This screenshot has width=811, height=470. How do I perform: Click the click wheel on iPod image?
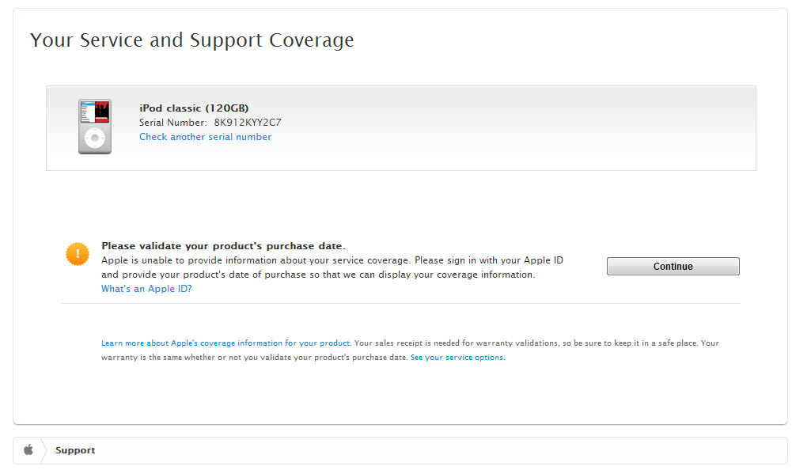pyautogui.click(x=95, y=138)
